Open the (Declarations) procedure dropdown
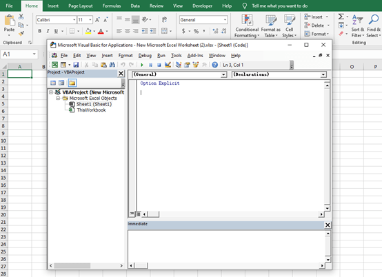 point(323,74)
